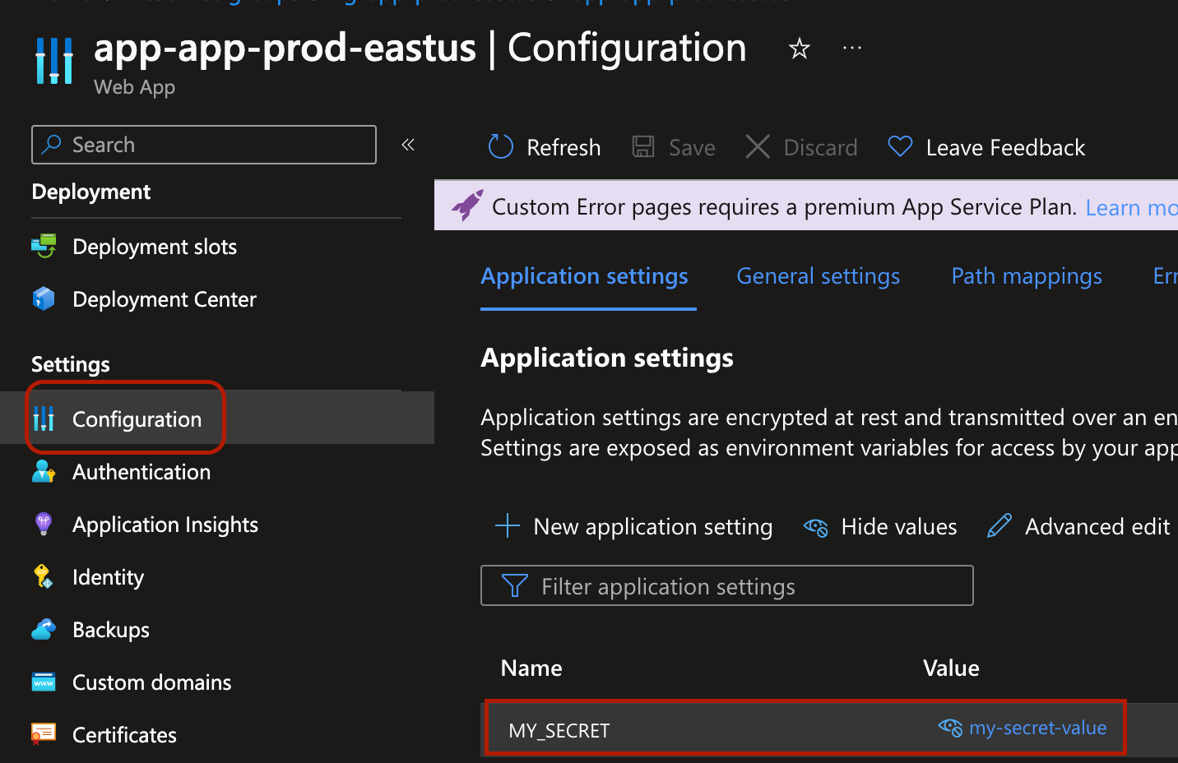Screen dimensions: 1178x763
Task: Click the Hide values eye icon
Action: coord(815,526)
